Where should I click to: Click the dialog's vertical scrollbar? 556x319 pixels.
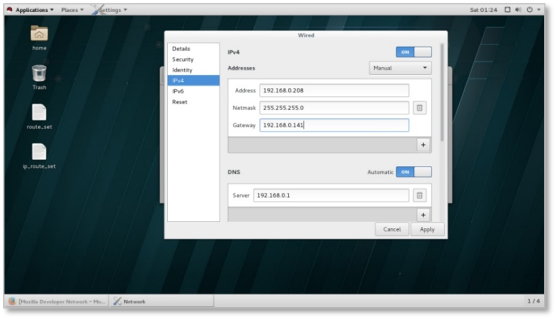click(x=442, y=92)
